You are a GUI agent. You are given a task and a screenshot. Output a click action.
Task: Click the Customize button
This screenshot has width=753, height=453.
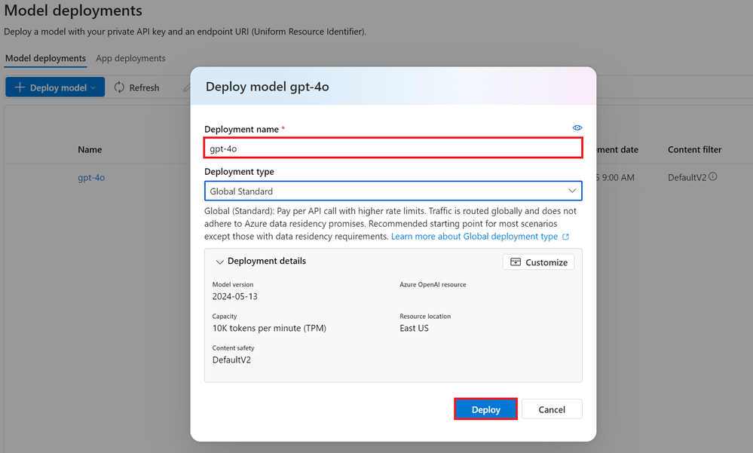538,262
